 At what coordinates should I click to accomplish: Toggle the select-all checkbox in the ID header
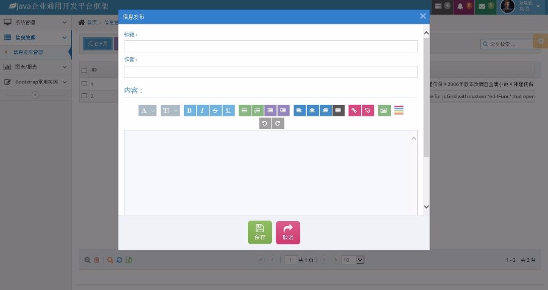[84, 70]
